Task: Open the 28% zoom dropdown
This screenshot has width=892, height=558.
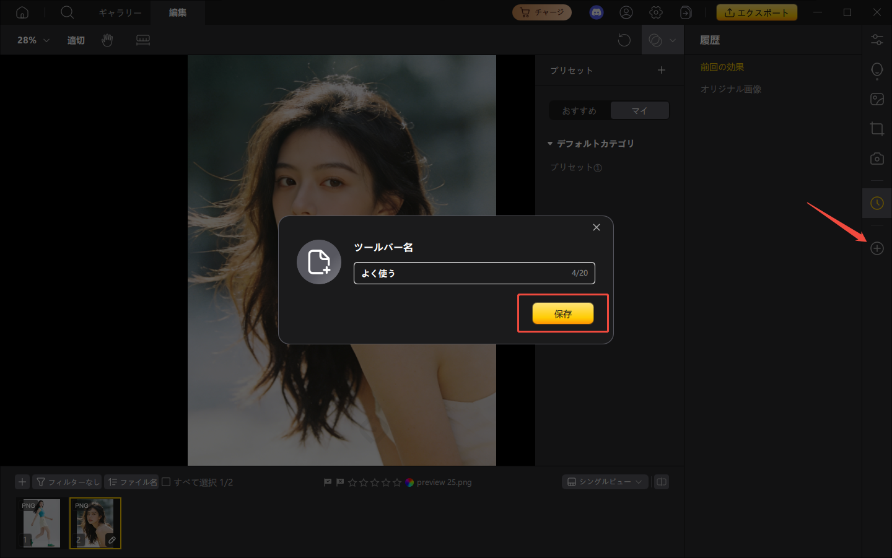Action: pos(33,40)
